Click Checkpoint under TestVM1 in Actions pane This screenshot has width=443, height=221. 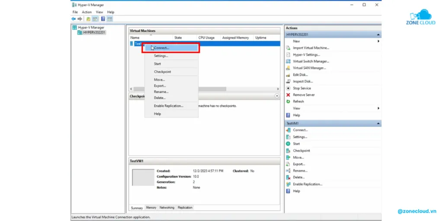click(x=301, y=151)
